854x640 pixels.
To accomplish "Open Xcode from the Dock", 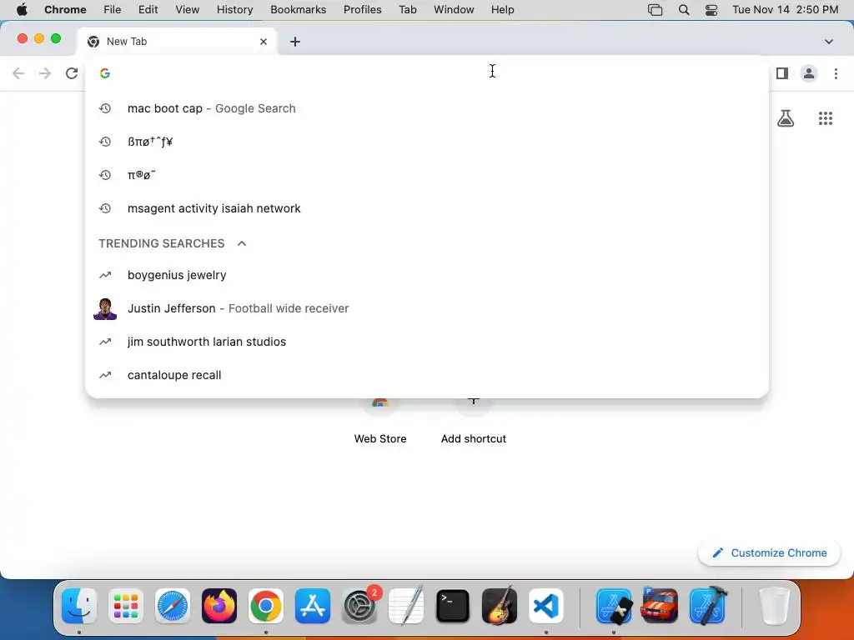I will pyautogui.click(x=708, y=605).
